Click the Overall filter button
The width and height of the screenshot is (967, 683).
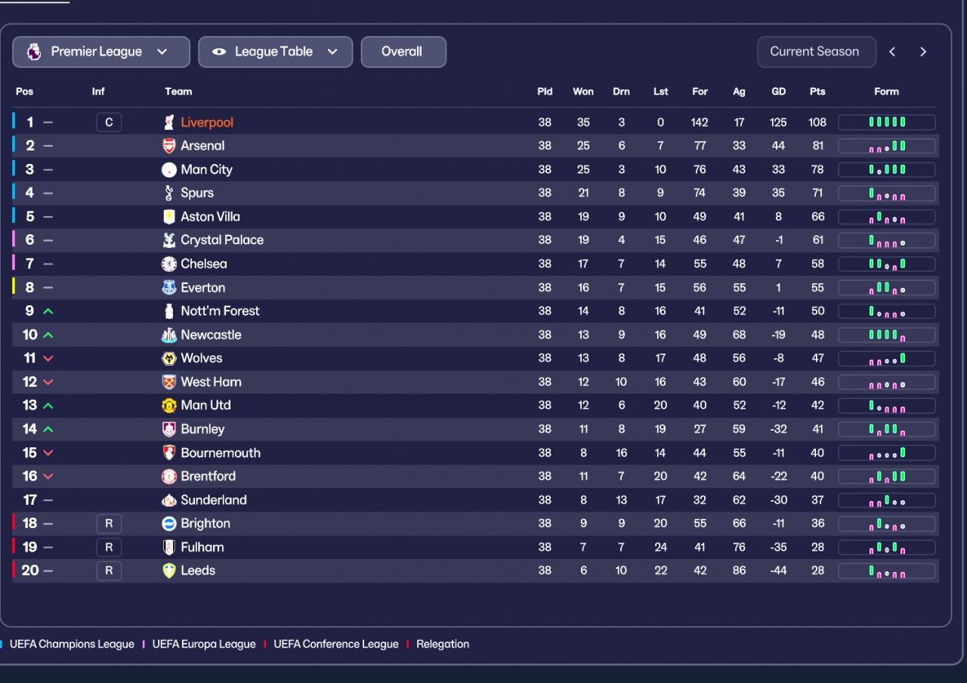(403, 52)
